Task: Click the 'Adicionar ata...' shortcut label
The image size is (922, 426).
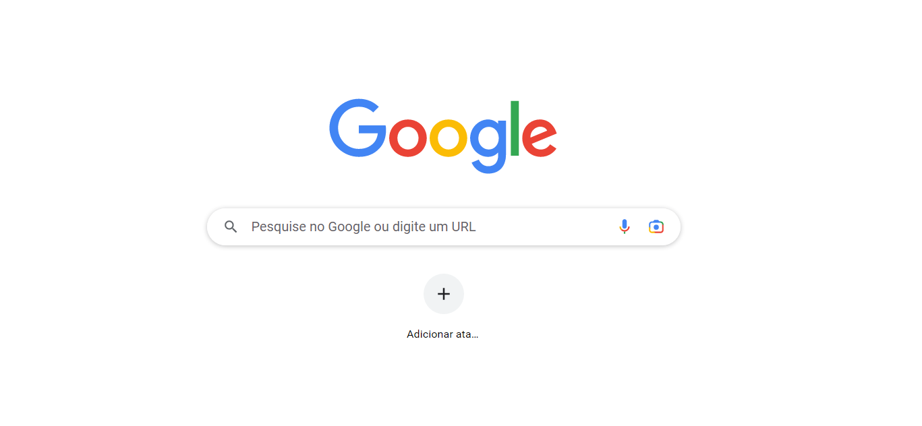Action: pos(442,334)
